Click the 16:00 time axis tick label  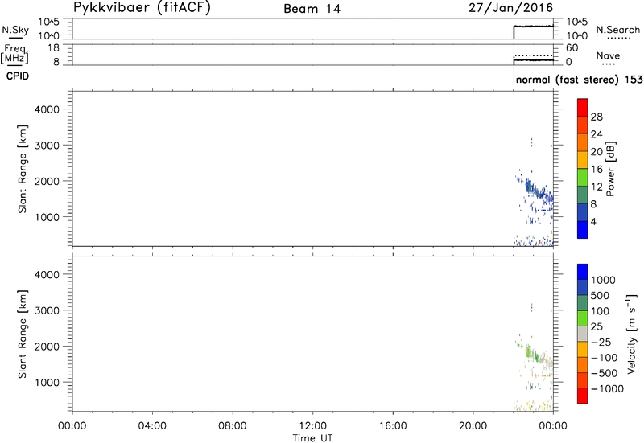[393, 426]
